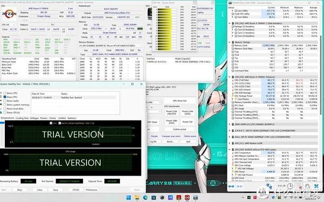The image size is (324, 202).
Task: Open Preferences in stability test window
Action: [92, 190]
